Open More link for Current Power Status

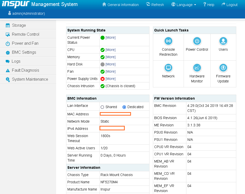click(111, 37)
